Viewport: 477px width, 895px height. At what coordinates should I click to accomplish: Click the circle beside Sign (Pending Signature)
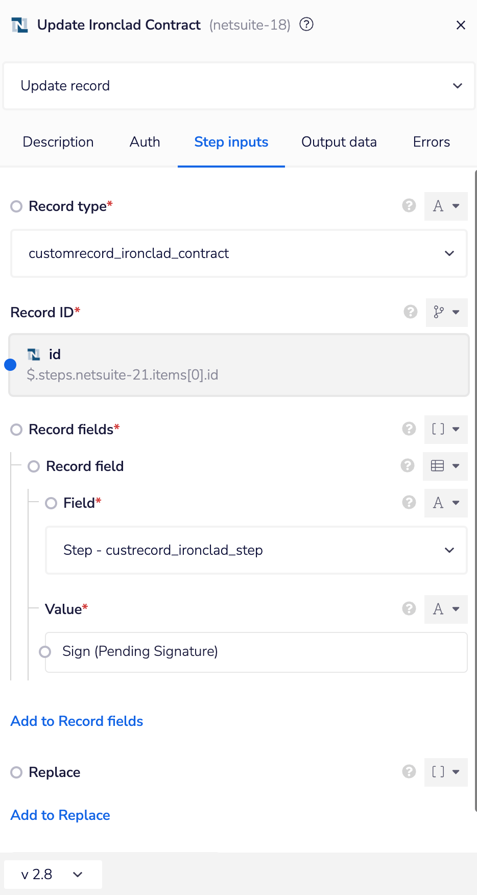tap(45, 651)
